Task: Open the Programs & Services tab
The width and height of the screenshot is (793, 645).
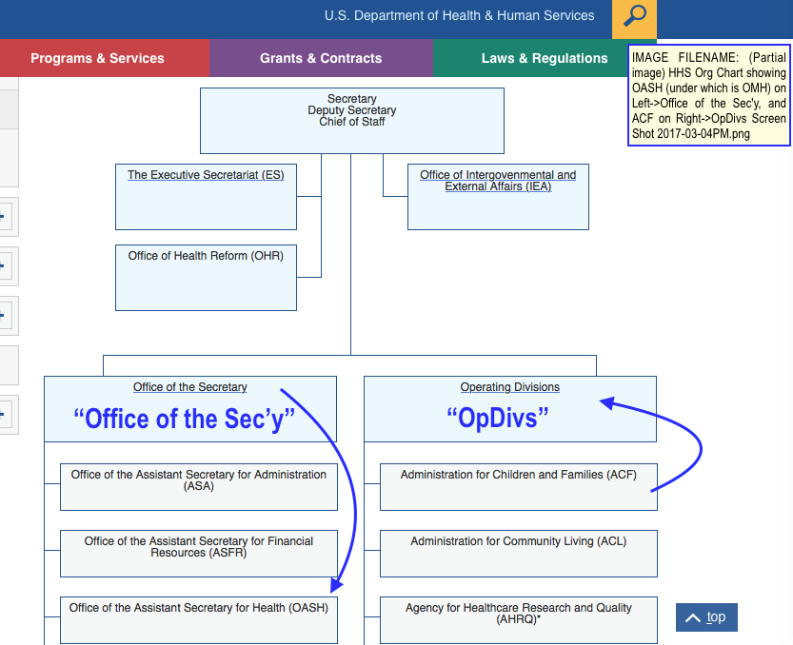Action: (97, 58)
